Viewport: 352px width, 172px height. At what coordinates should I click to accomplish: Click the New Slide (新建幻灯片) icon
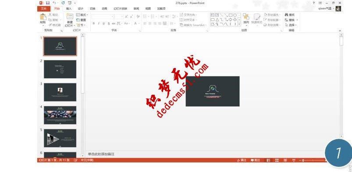(x=70, y=17)
